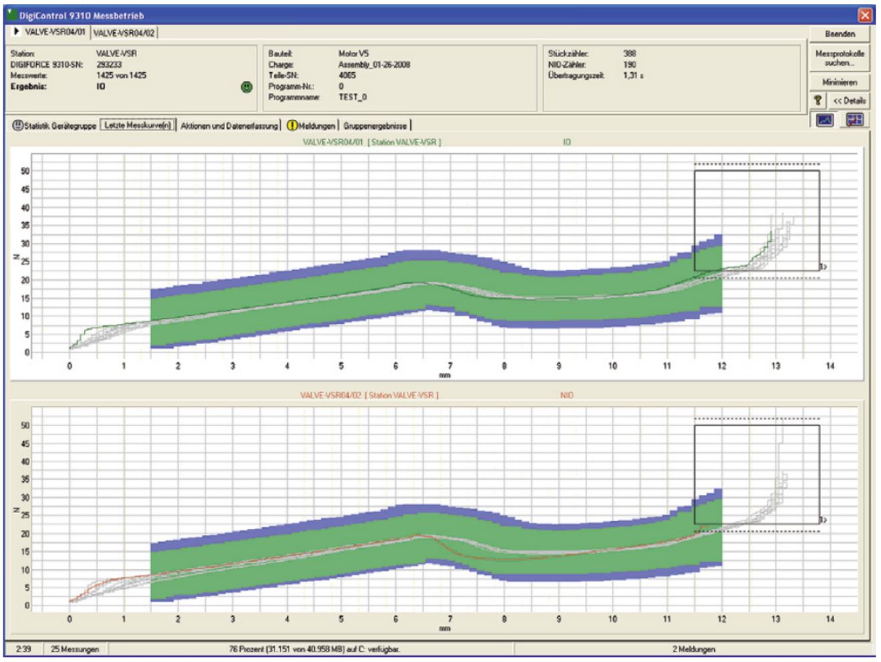
Task: Switch to the Gruppenergebnisse tab
Action: [375, 126]
